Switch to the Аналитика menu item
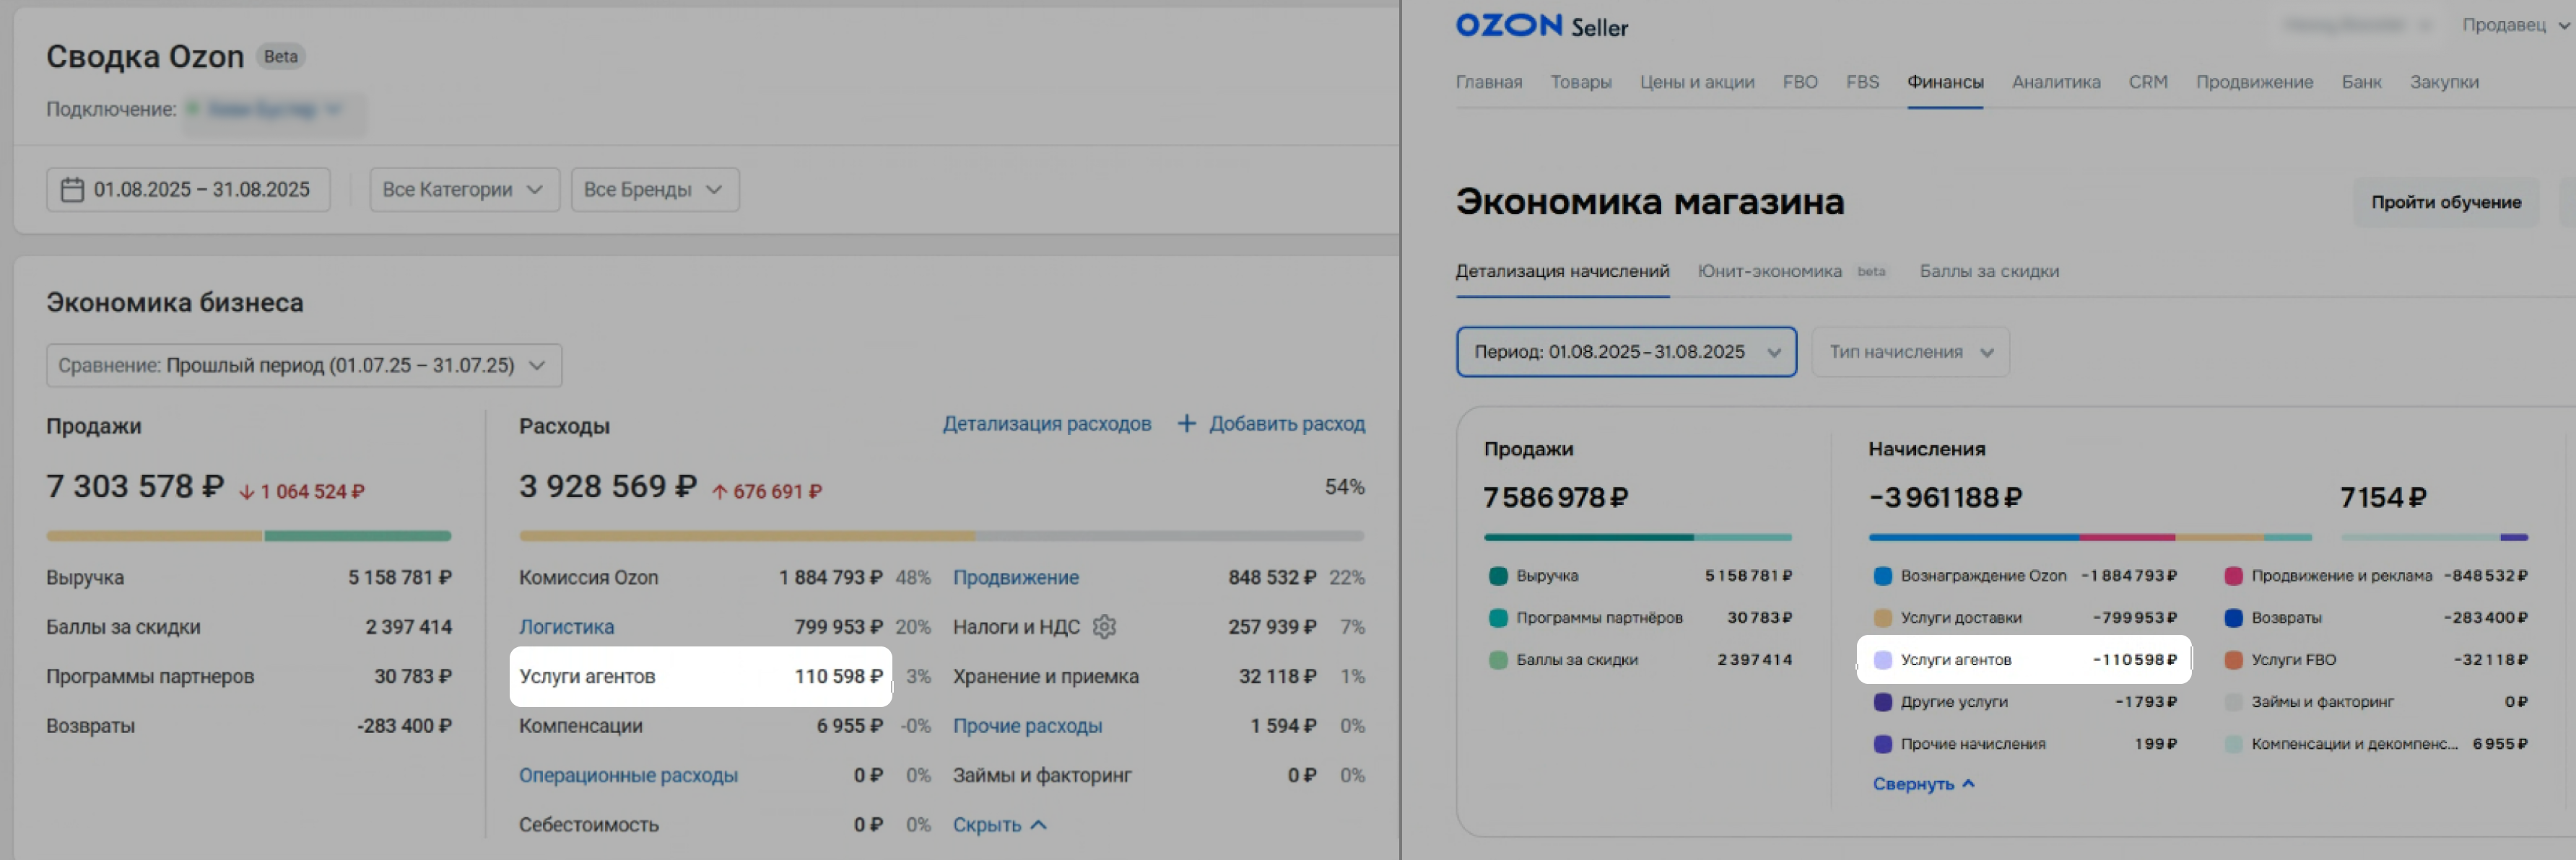Image resolution: width=2576 pixels, height=860 pixels. (x=2055, y=82)
